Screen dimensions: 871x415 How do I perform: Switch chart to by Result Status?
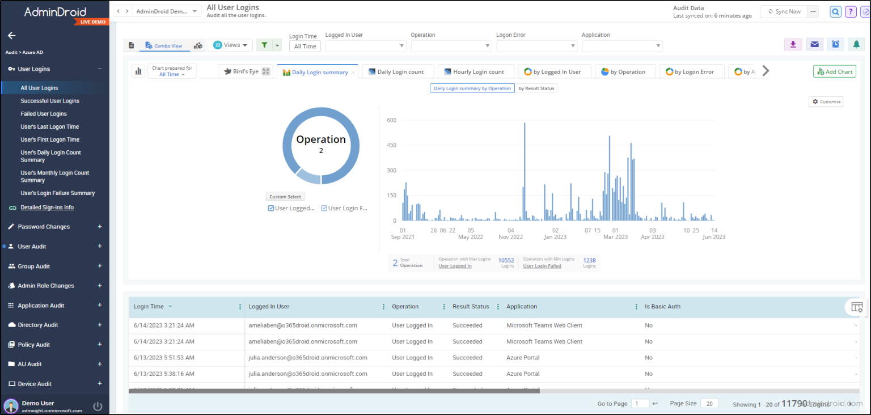[x=536, y=88]
